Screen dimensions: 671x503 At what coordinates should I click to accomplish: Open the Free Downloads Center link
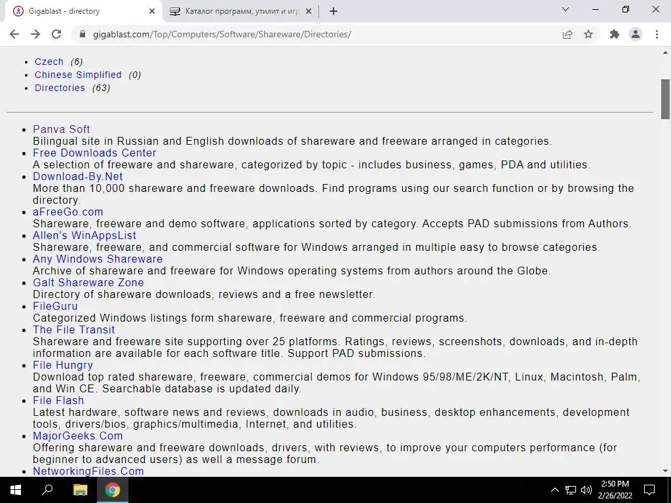pyautogui.click(x=94, y=153)
